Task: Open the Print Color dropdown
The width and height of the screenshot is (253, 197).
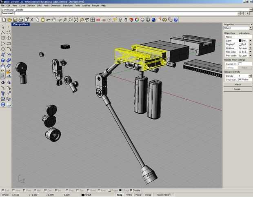Action: tap(250, 52)
